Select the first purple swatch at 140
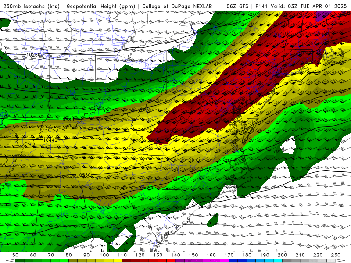 [x=180, y=261]
